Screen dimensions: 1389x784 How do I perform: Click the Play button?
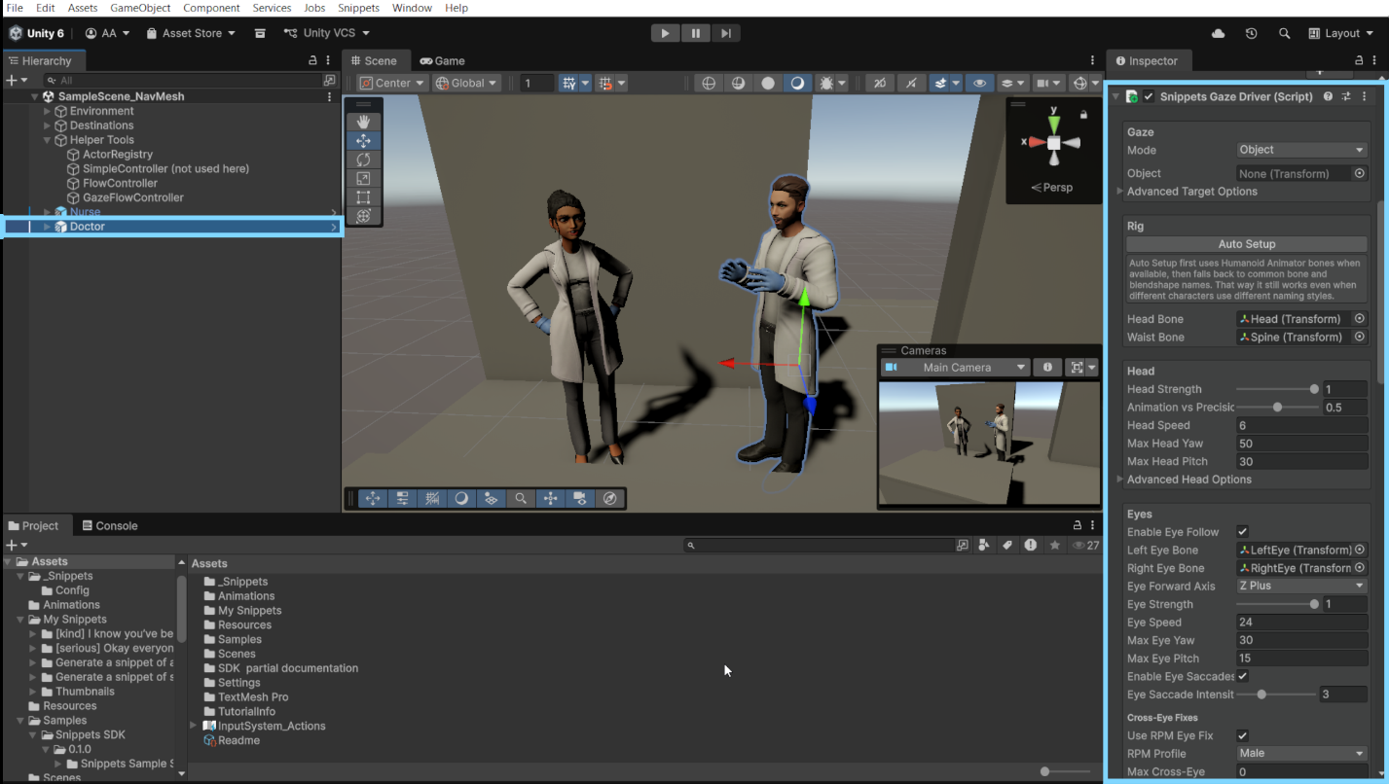point(665,33)
